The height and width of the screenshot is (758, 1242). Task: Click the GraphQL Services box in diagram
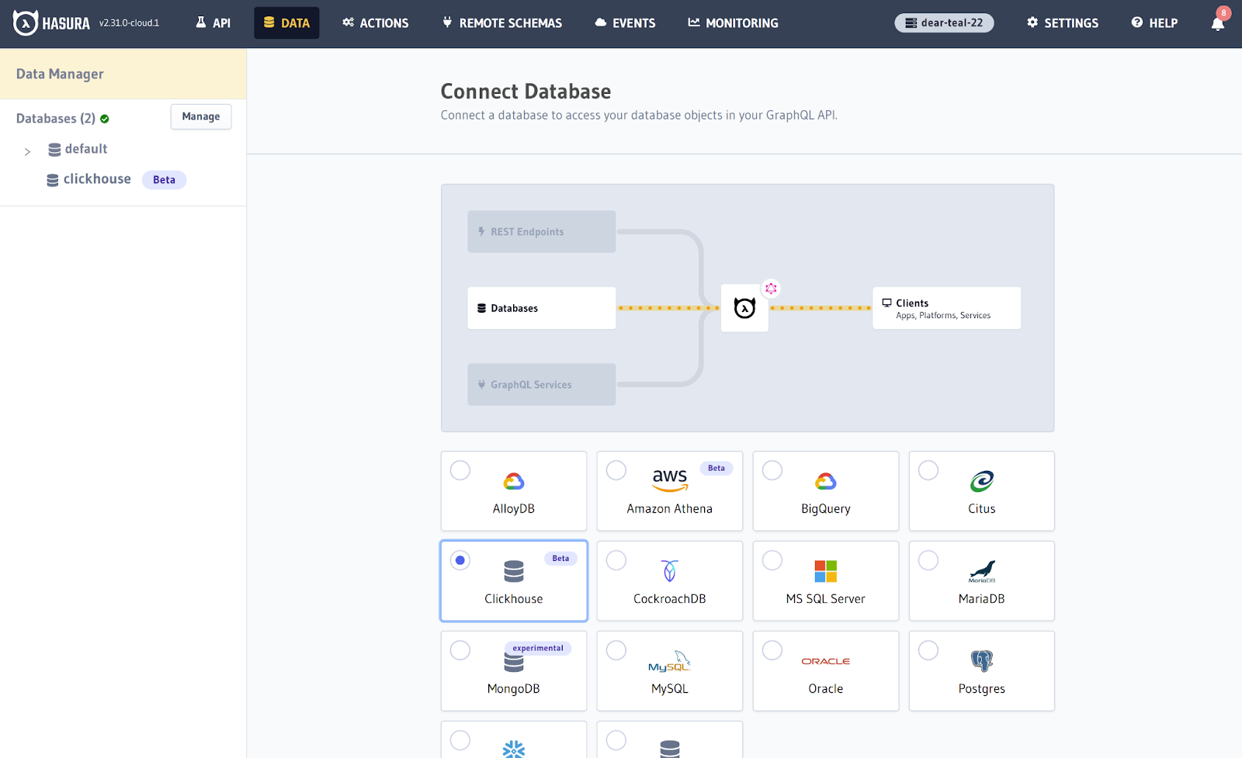pyautogui.click(x=542, y=384)
